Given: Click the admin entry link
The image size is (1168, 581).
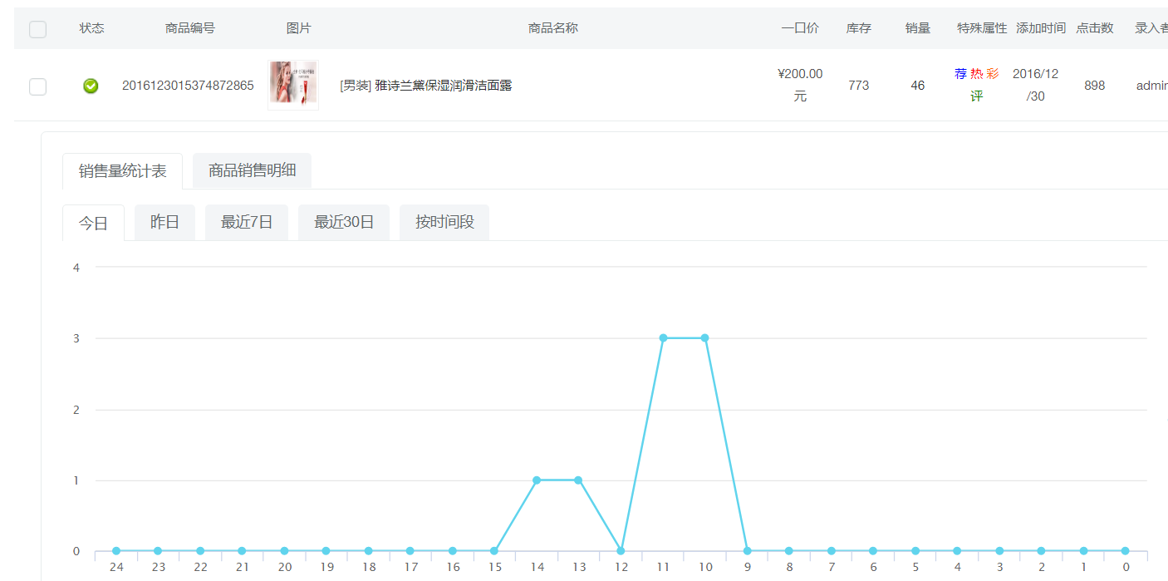Looking at the screenshot, I should [1153, 86].
